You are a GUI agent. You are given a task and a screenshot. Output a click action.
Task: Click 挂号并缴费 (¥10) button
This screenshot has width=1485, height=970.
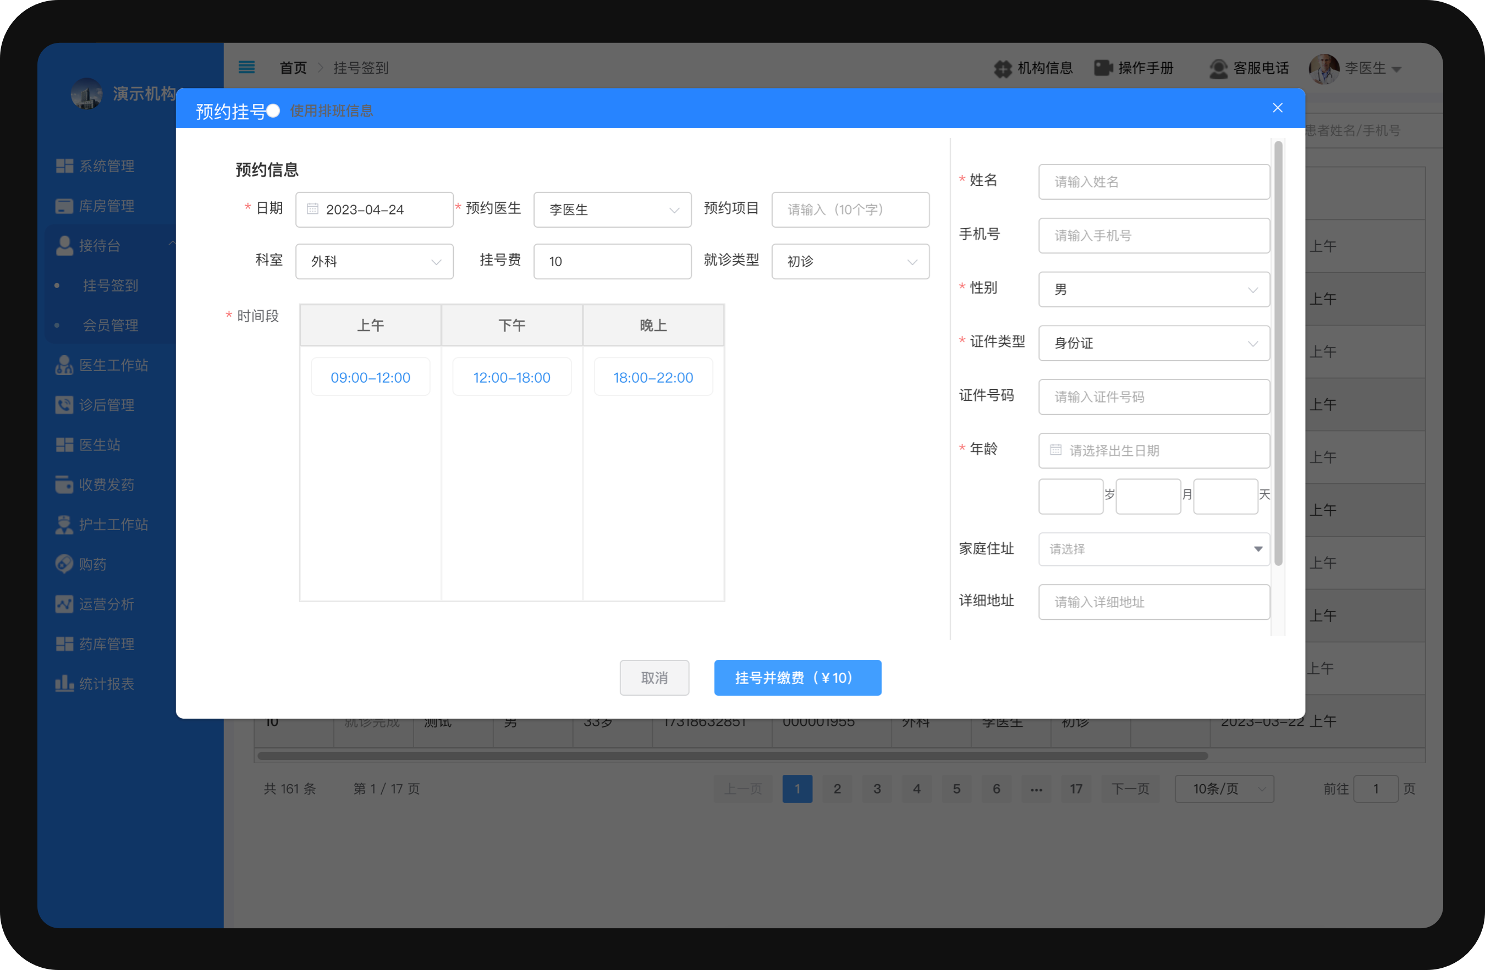coord(797,677)
